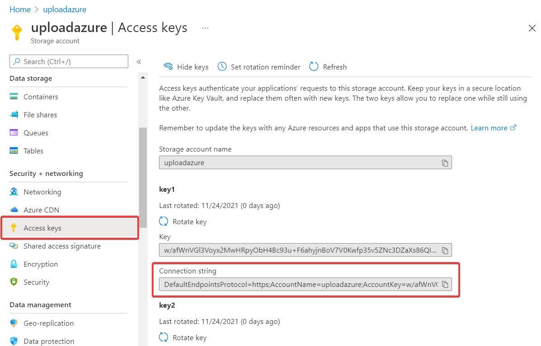Image resolution: width=541 pixels, height=346 pixels.
Task: Collapse the sidebar with double chevron
Action: [139, 62]
